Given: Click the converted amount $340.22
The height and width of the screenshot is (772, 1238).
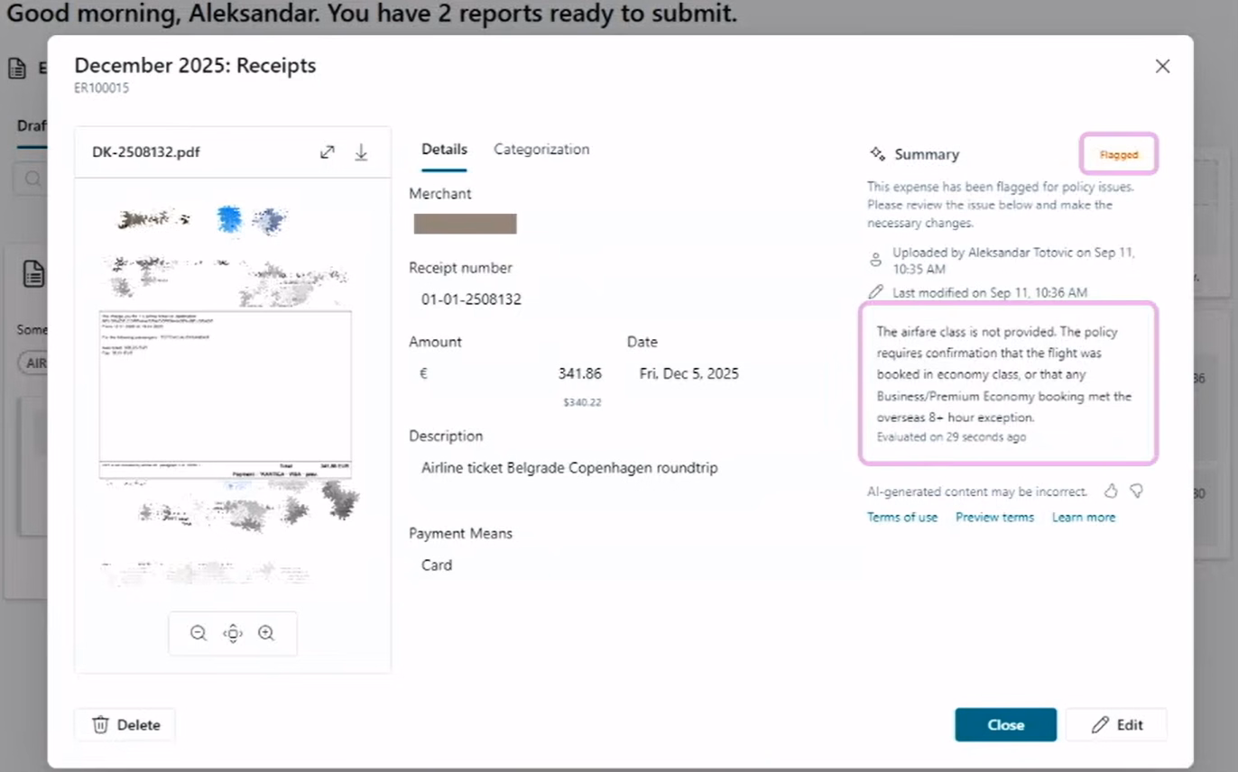Looking at the screenshot, I should click(582, 402).
